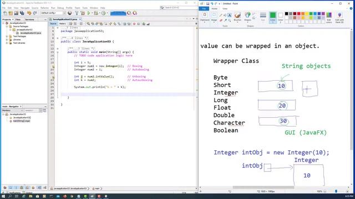Open the Image dropdown in Paint
355x199 pixels.
214,17
